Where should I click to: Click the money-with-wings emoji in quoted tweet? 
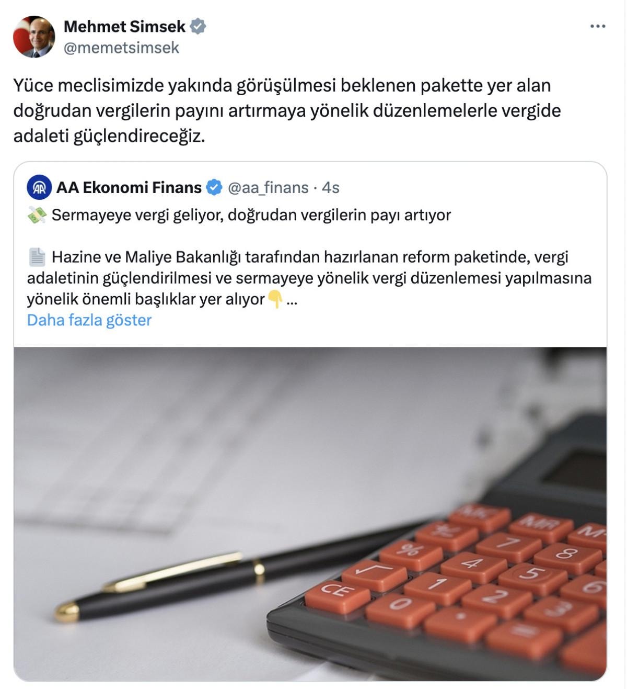click(37, 215)
